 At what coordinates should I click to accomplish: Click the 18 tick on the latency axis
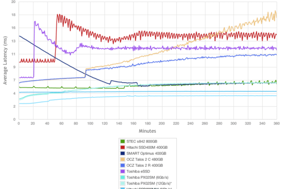14,15
